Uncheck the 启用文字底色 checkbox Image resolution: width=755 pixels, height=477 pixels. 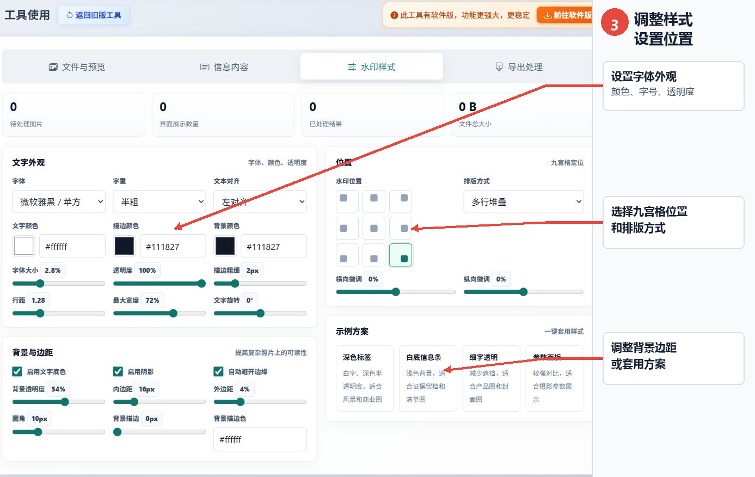[17, 371]
